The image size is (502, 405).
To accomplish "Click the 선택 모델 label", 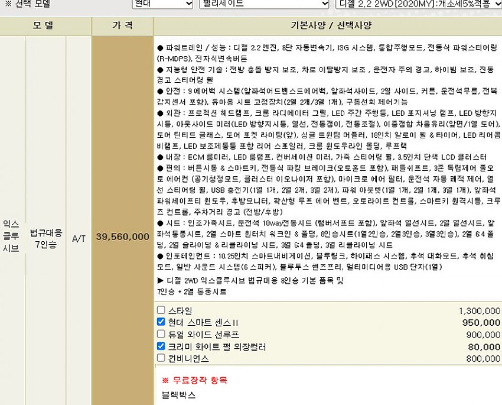I will (28, 4).
